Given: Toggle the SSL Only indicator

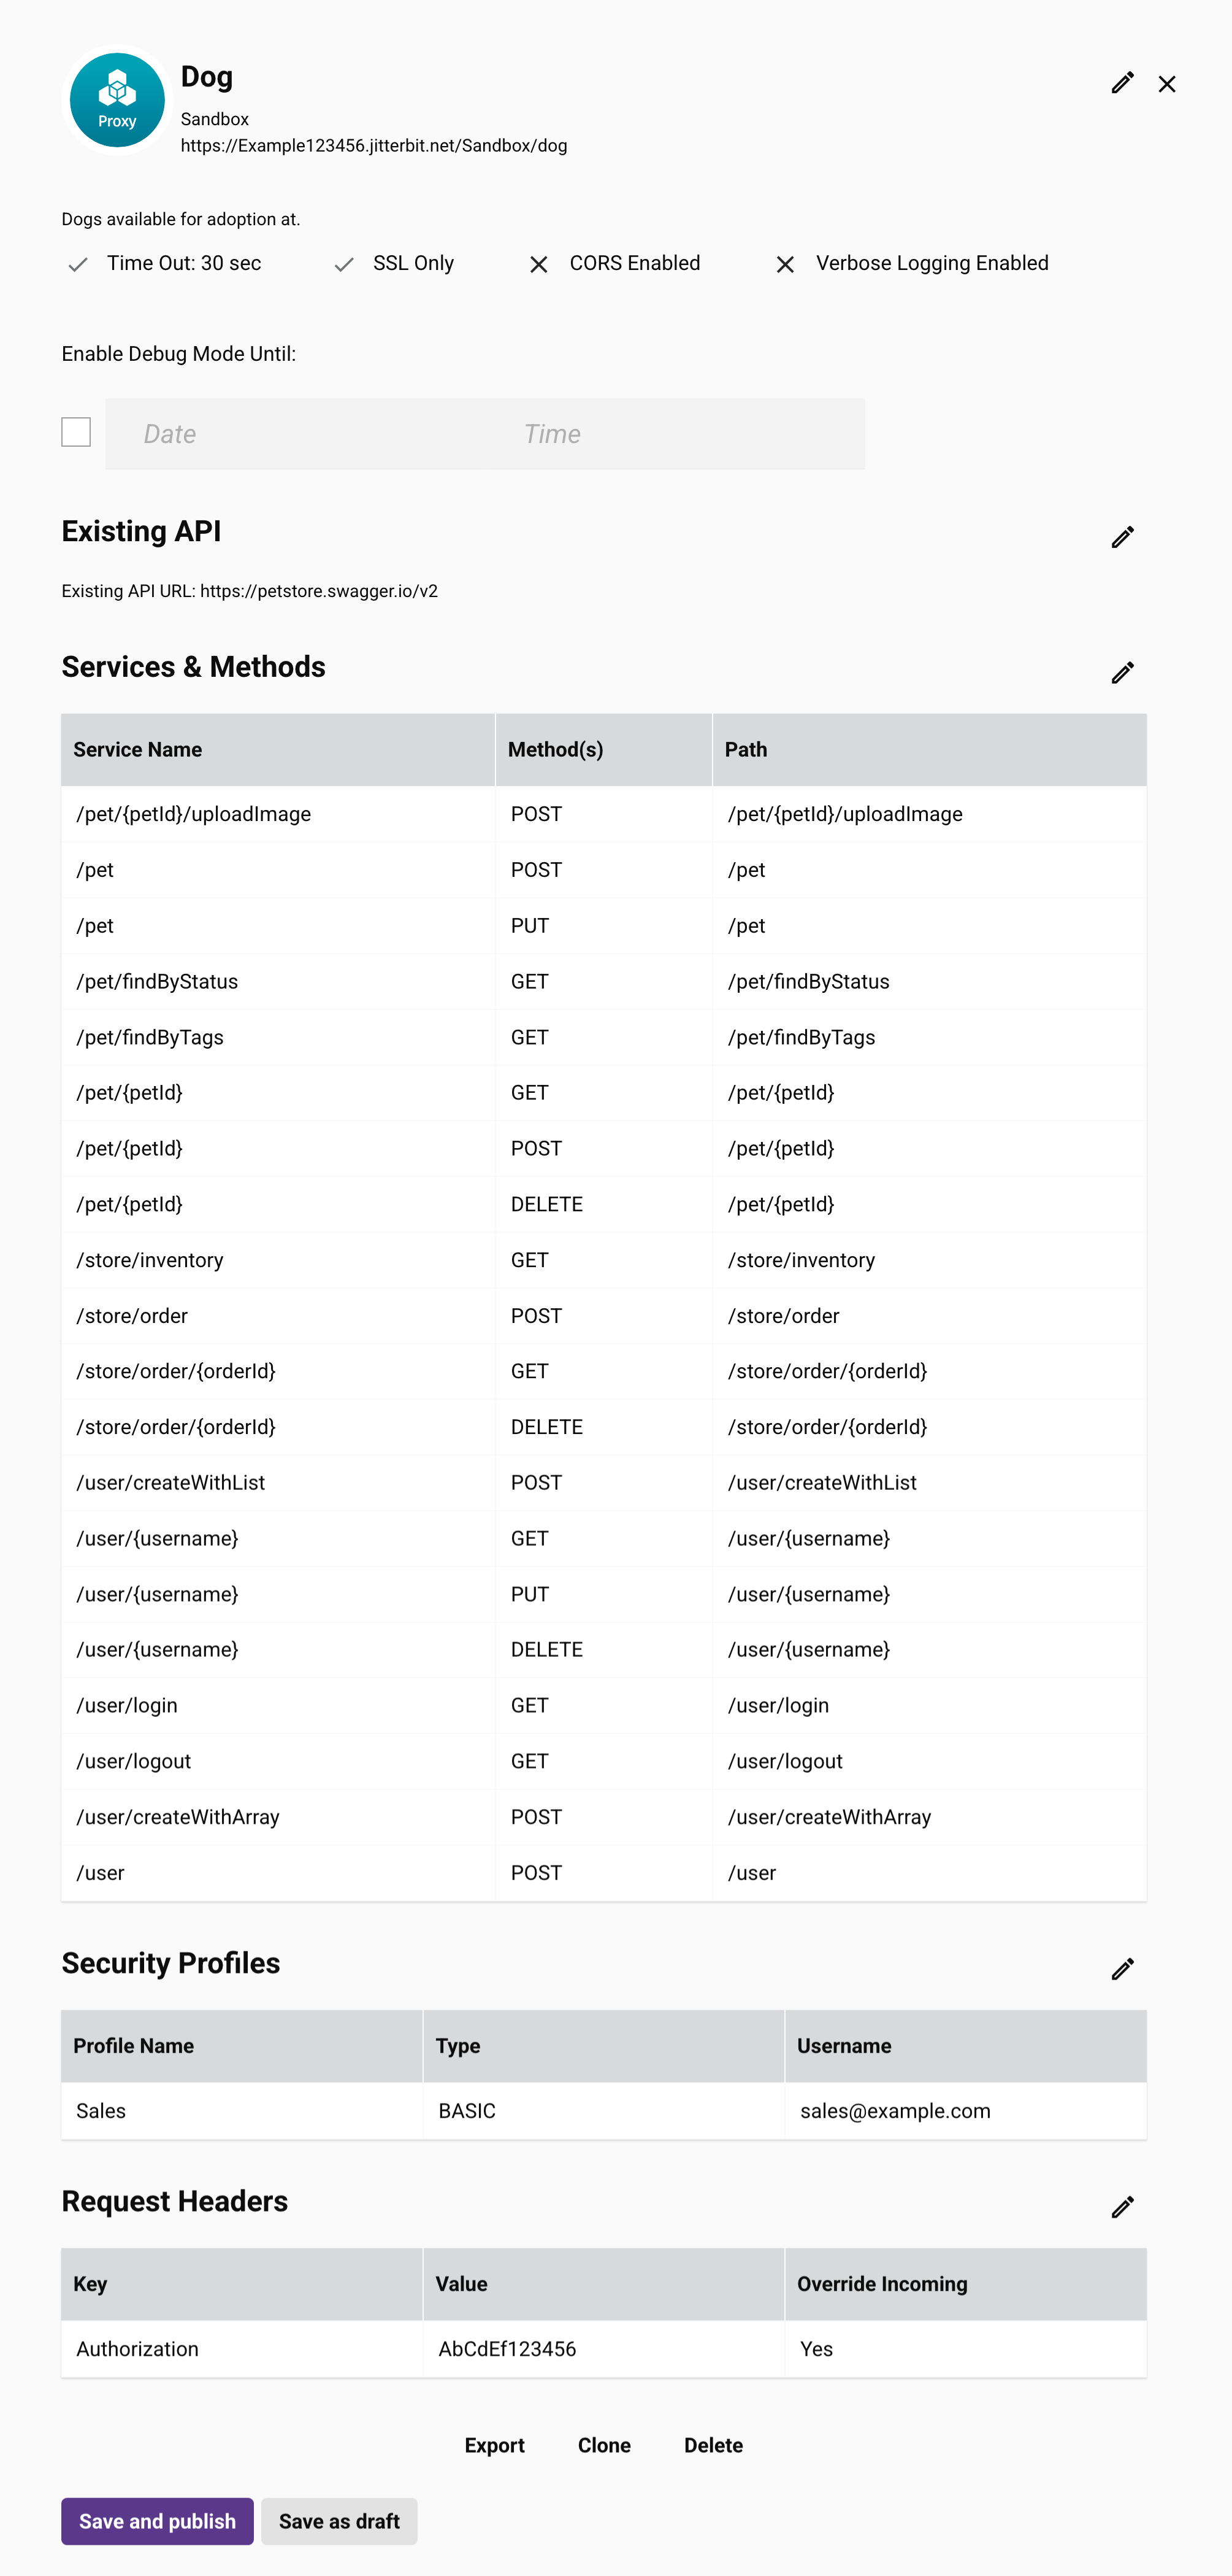Looking at the screenshot, I should tap(343, 265).
